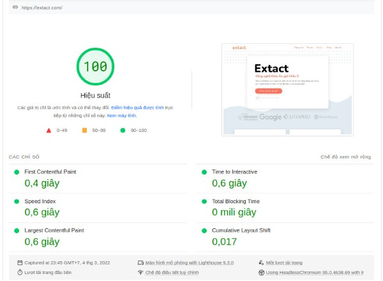The image size is (383, 281).
Task: Click the single page load icon
Action: (x=261, y=263)
